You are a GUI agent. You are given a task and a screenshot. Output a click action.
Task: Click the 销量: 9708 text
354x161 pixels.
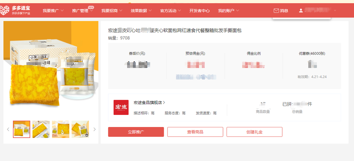click(x=119, y=38)
